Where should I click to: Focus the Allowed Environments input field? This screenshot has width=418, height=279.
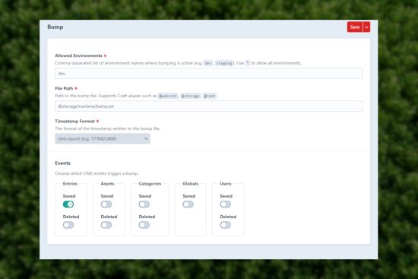pyautogui.click(x=208, y=73)
